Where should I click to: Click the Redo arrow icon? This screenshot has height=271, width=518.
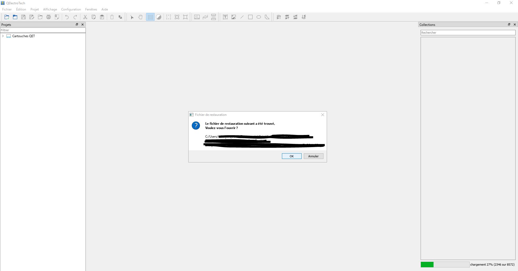75,17
